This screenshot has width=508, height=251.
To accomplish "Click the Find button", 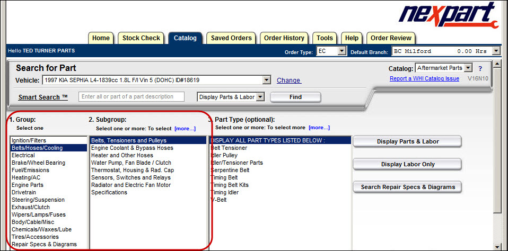I will [295, 97].
